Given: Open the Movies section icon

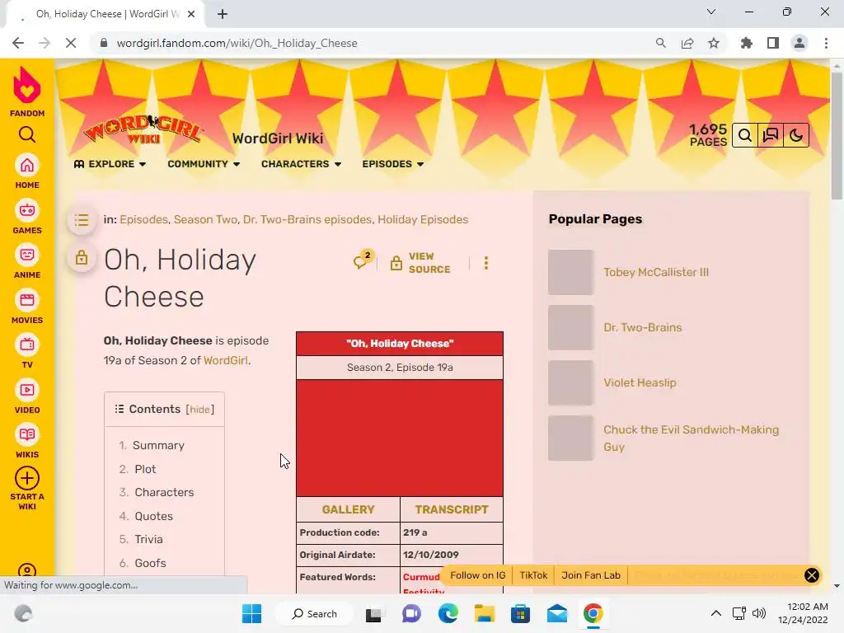Looking at the screenshot, I should tap(27, 300).
